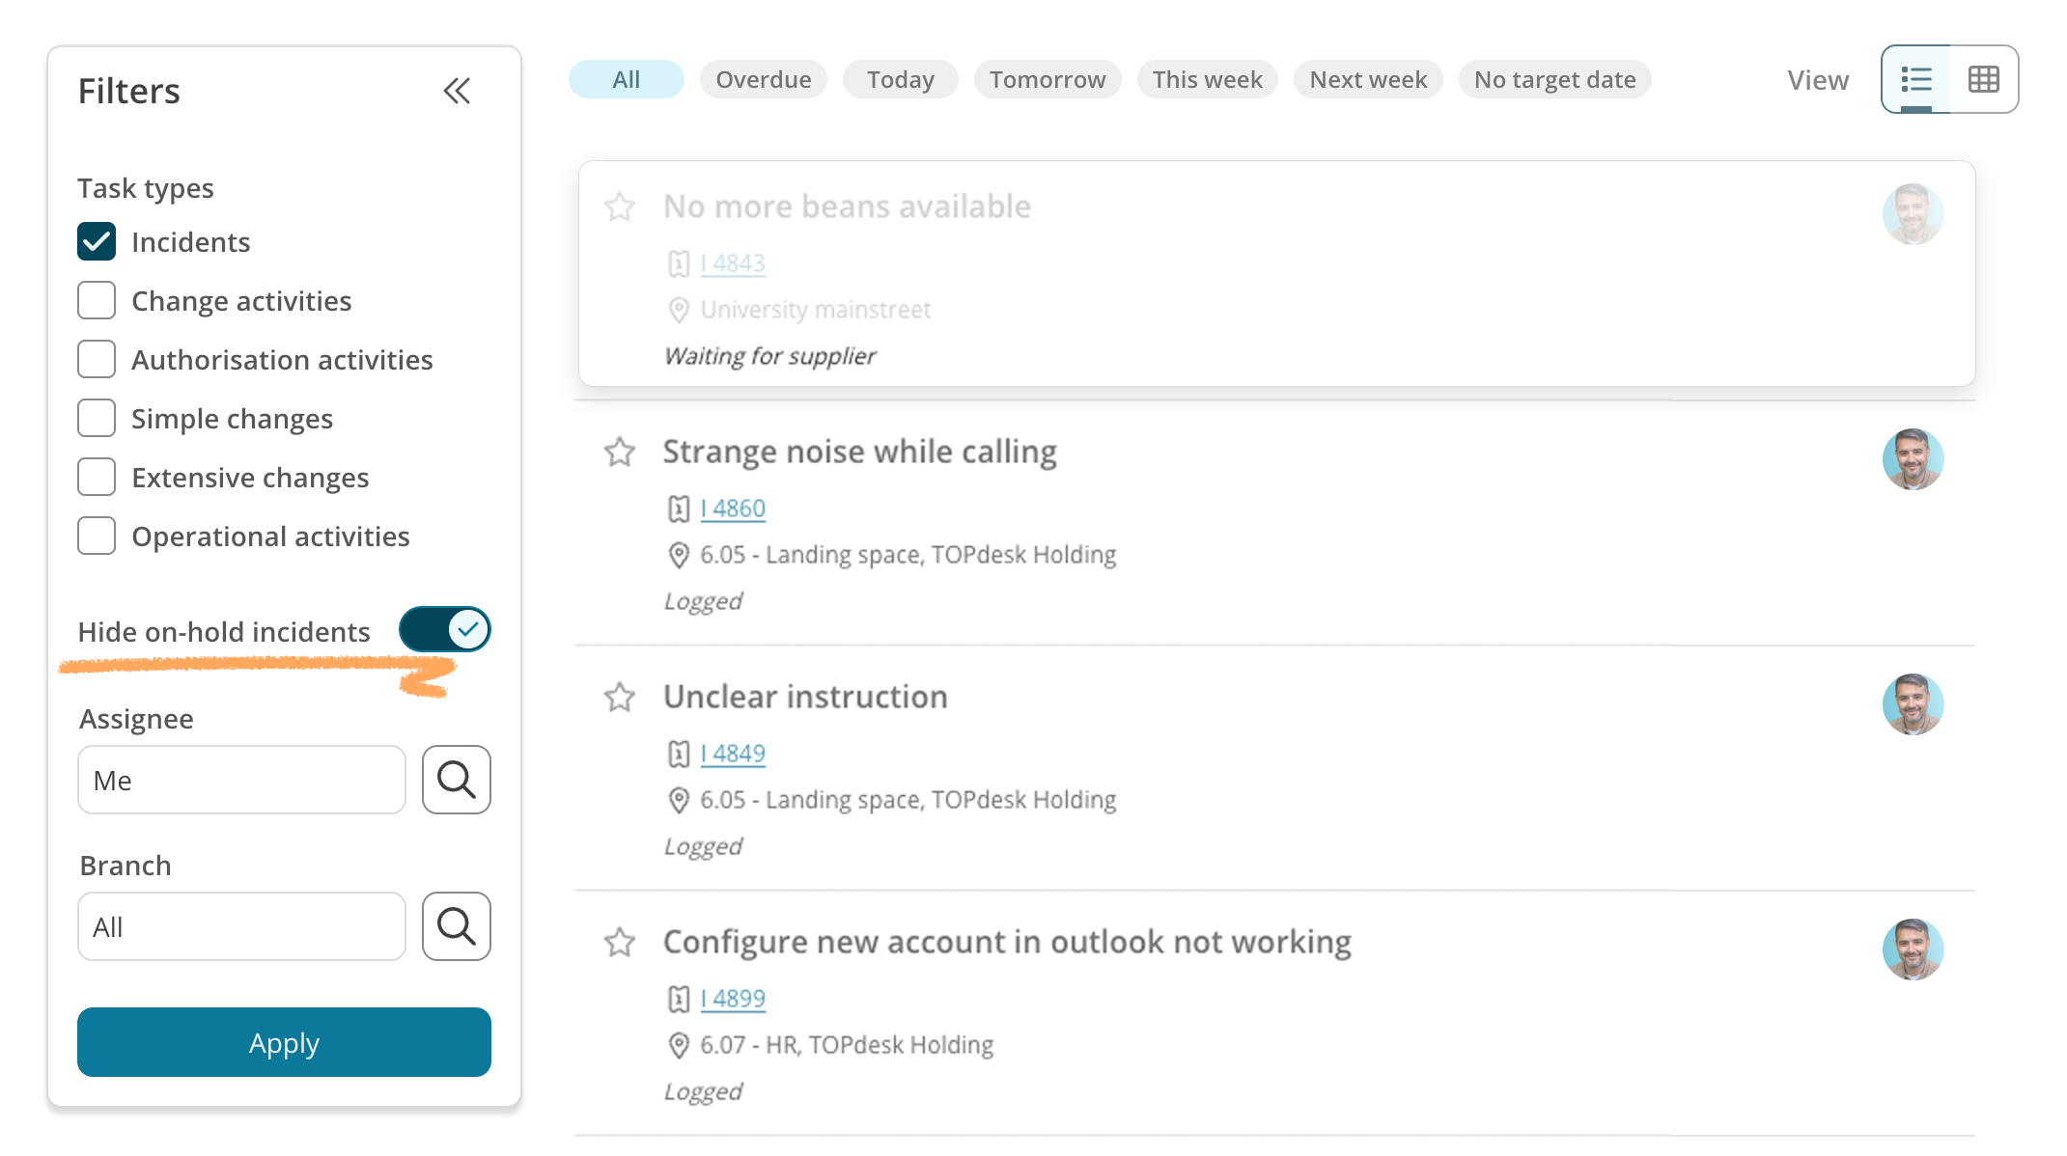Click the Assignee input field showing Me
Screen dimensions: 2067x1156
pos(241,780)
